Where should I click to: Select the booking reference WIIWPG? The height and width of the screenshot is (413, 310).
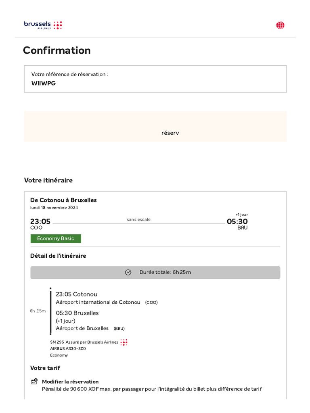44,83
